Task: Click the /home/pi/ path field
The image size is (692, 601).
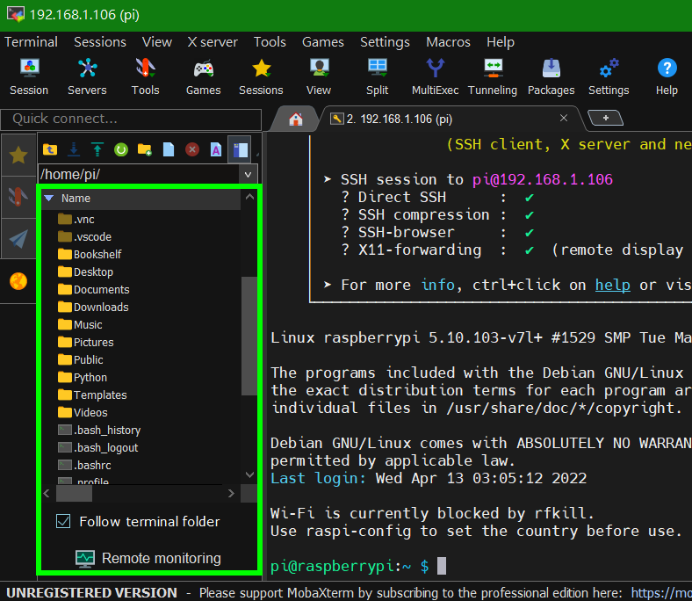Action: click(139, 175)
